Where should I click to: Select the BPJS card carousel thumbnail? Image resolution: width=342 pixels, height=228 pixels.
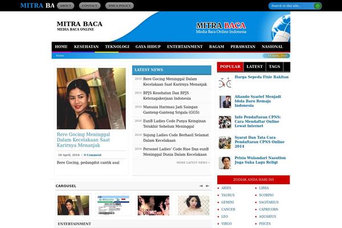coord(113,205)
